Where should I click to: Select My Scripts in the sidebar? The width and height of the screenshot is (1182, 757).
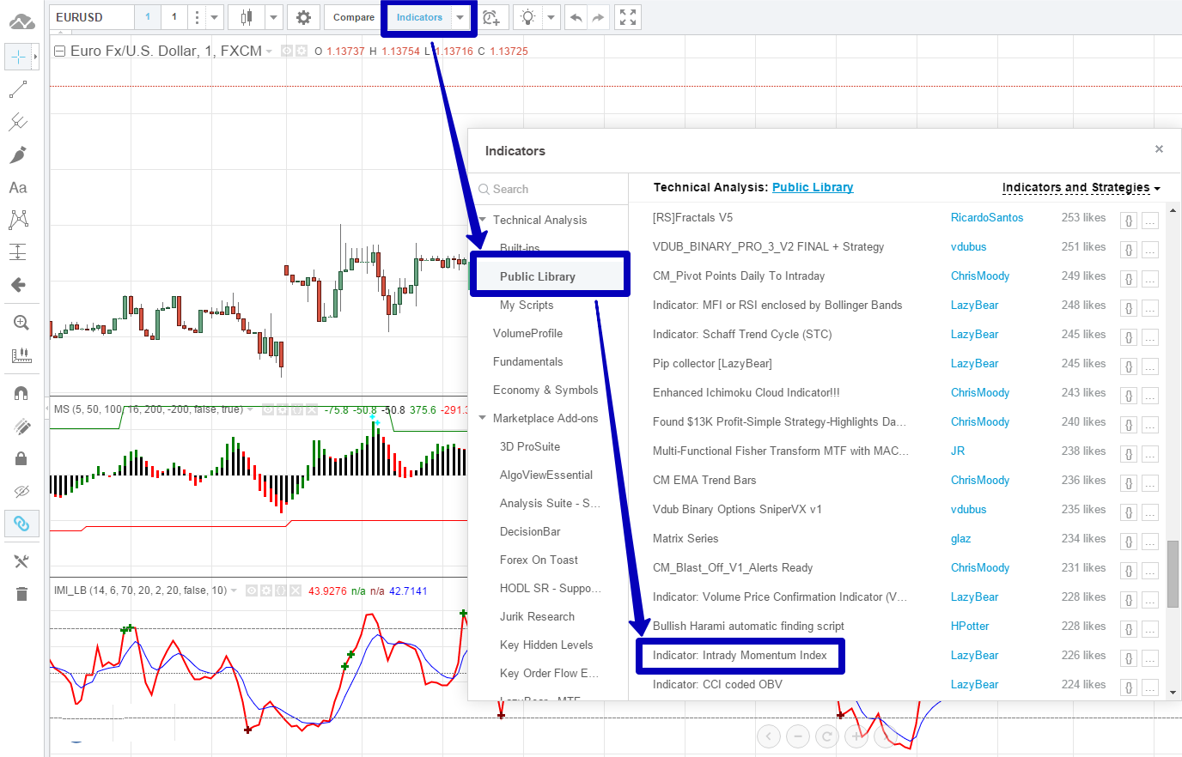527,305
